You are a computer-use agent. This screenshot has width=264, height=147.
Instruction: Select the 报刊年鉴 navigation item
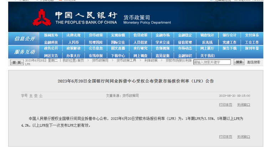click(x=252, y=48)
